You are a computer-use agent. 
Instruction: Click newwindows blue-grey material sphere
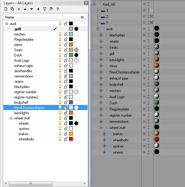coord(157,121)
